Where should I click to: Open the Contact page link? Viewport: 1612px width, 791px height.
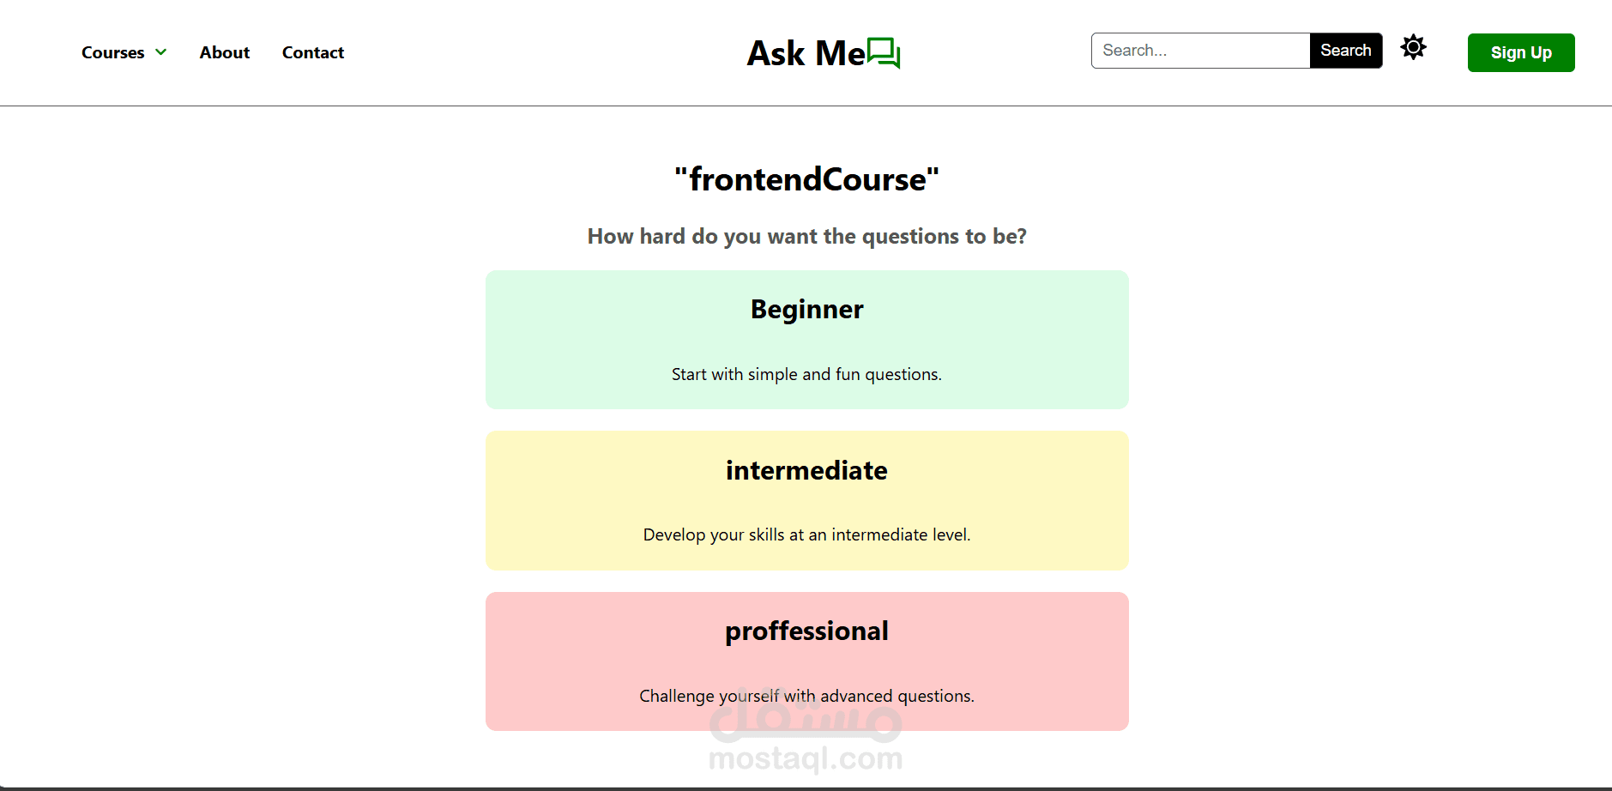tap(313, 52)
